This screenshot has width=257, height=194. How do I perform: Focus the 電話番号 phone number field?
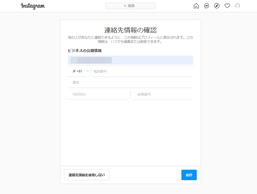142,71
